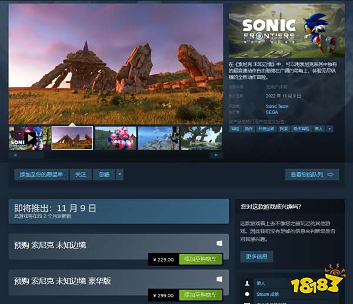Click the thumbnail strip left scroll arrow
This screenshot has height=304, width=353.
point(15,155)
